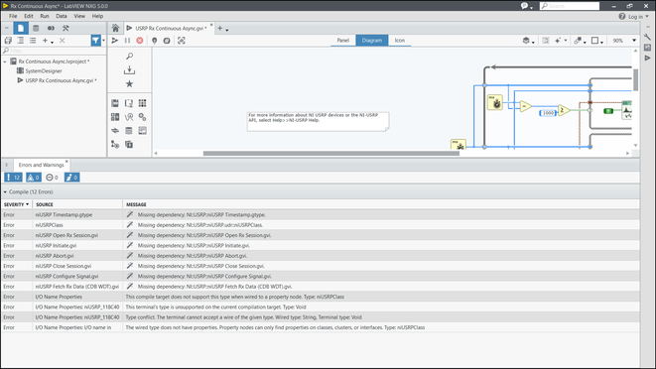Open the View menu
This screenshot has width=656, height=369.
[x=79, y=16]
